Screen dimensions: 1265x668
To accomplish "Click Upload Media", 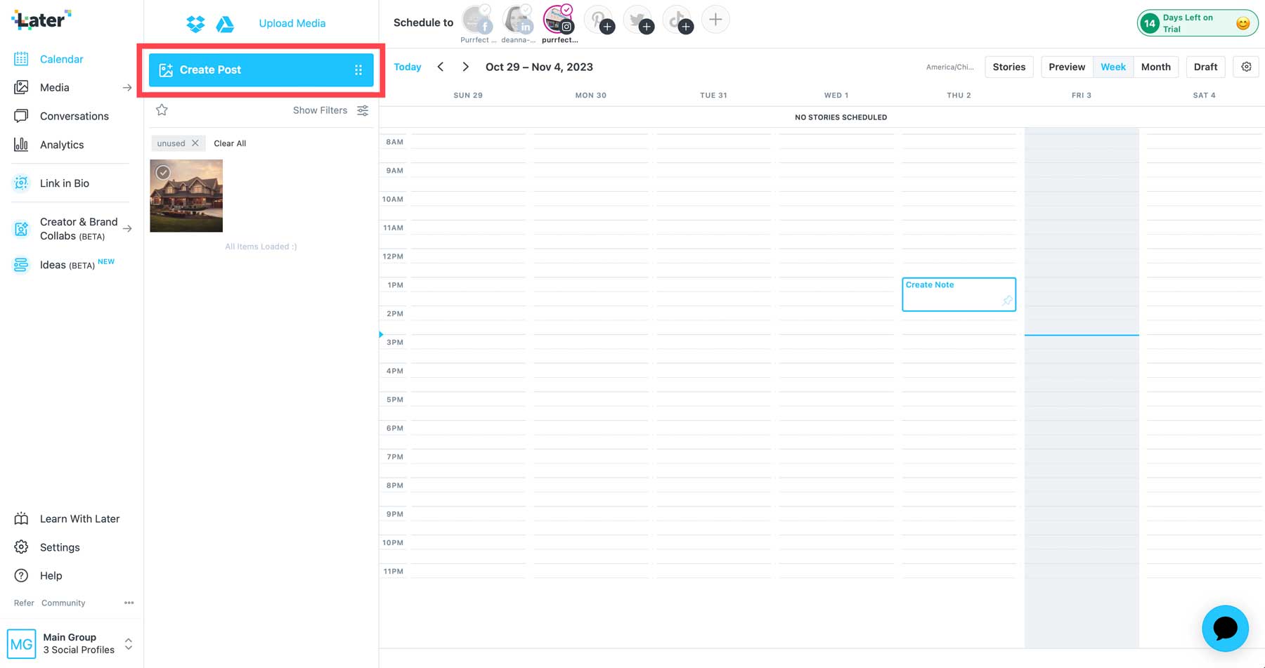I will coord(292,23).
